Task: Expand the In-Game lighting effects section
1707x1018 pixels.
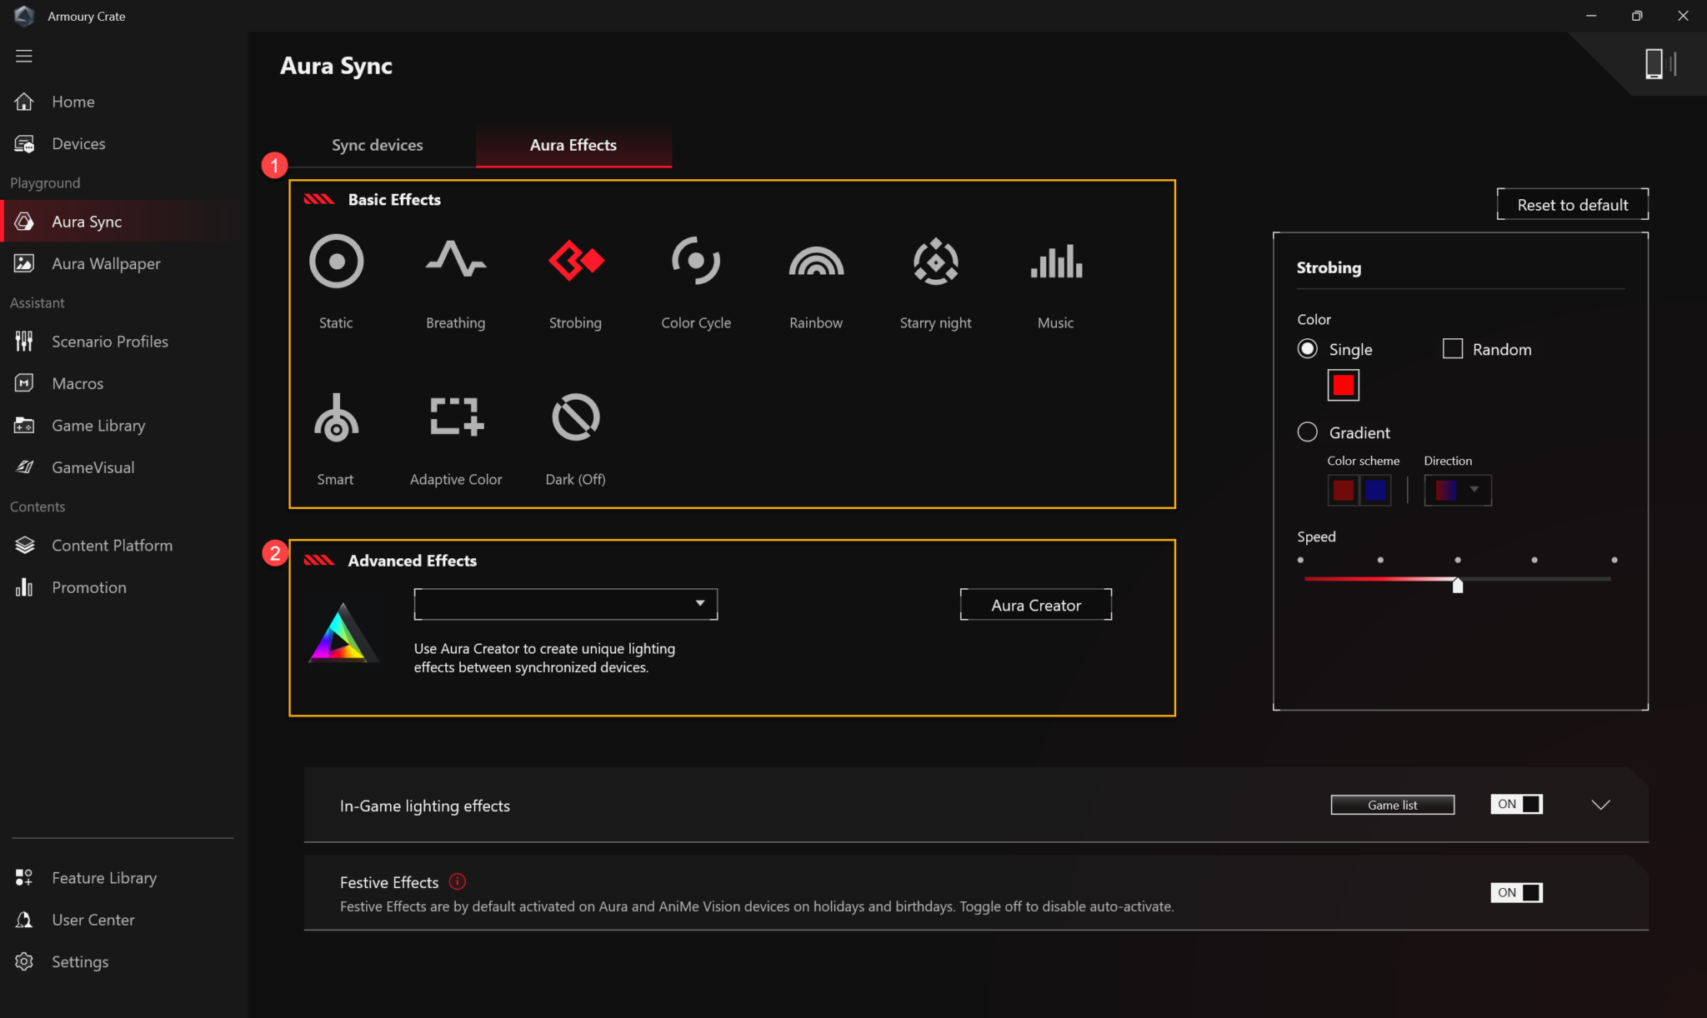Action: [1600, 804]
